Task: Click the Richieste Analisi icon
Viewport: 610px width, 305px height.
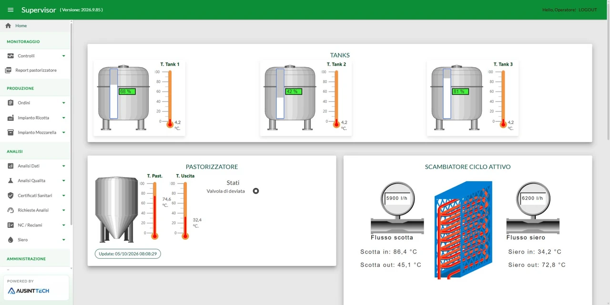Action: click(10, 210)
